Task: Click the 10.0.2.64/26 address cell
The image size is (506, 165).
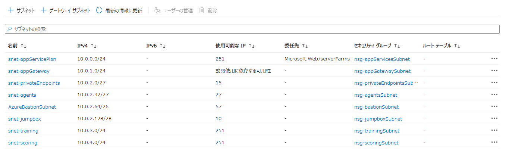Action: [93, 107]
